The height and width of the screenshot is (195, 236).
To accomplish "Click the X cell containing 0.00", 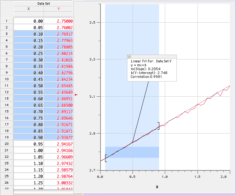I will (28, 21).
